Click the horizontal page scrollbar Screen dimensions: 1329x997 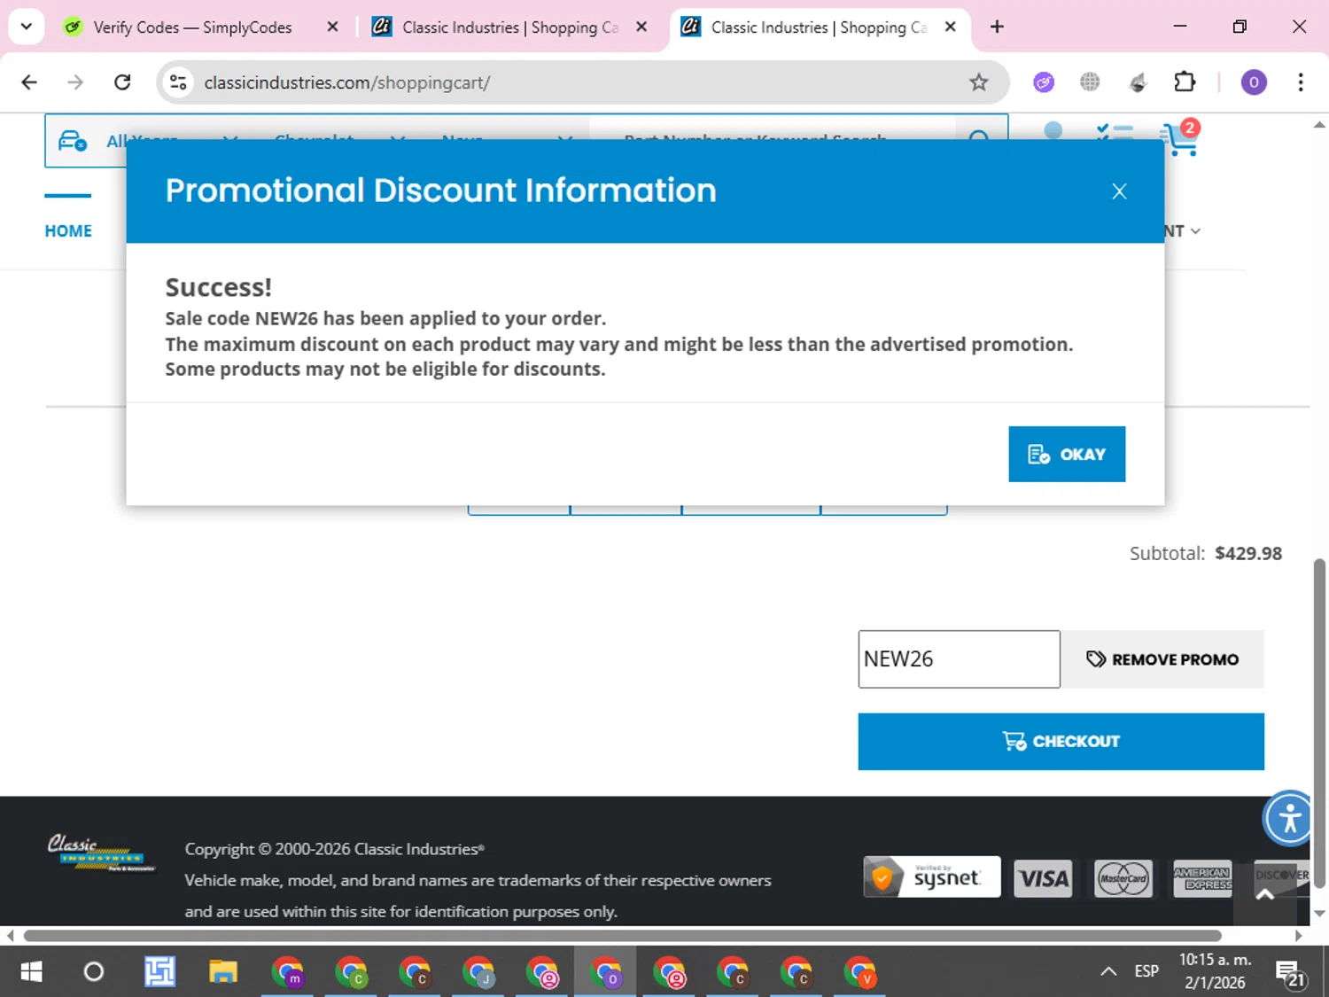pos(620,936)
